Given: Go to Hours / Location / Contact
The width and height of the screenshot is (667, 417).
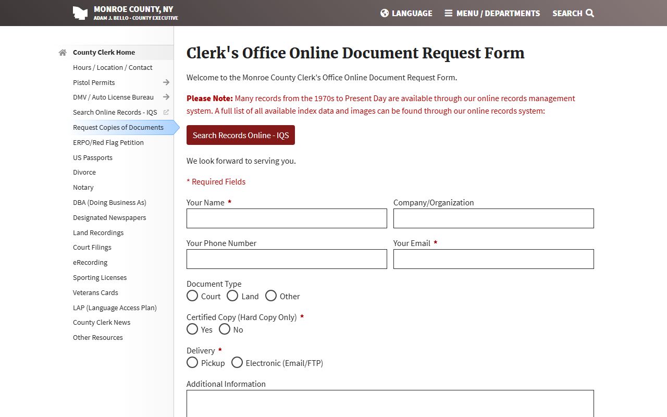Looking at the screenshot, I should click(x=113, y=67).
